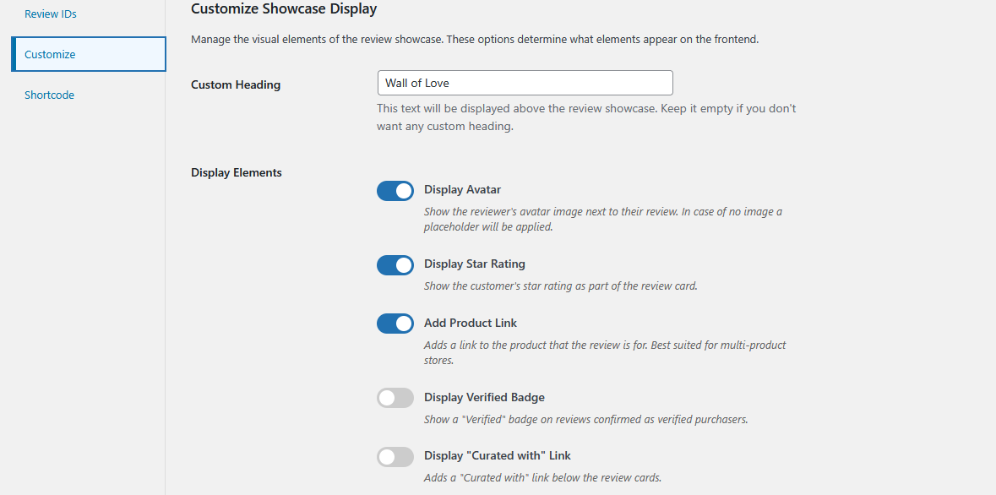
Task: Toggle the Display Star Rating switch back on
Action: (395, 264)
